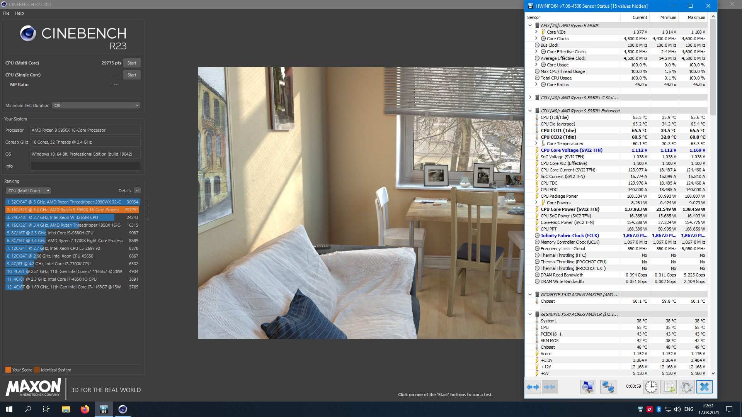Expand the Core Temperatures sensor row

tap(536, 144)
